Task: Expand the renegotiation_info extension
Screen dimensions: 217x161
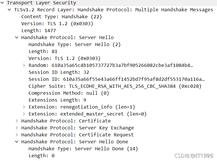Action: pos(24,107)
